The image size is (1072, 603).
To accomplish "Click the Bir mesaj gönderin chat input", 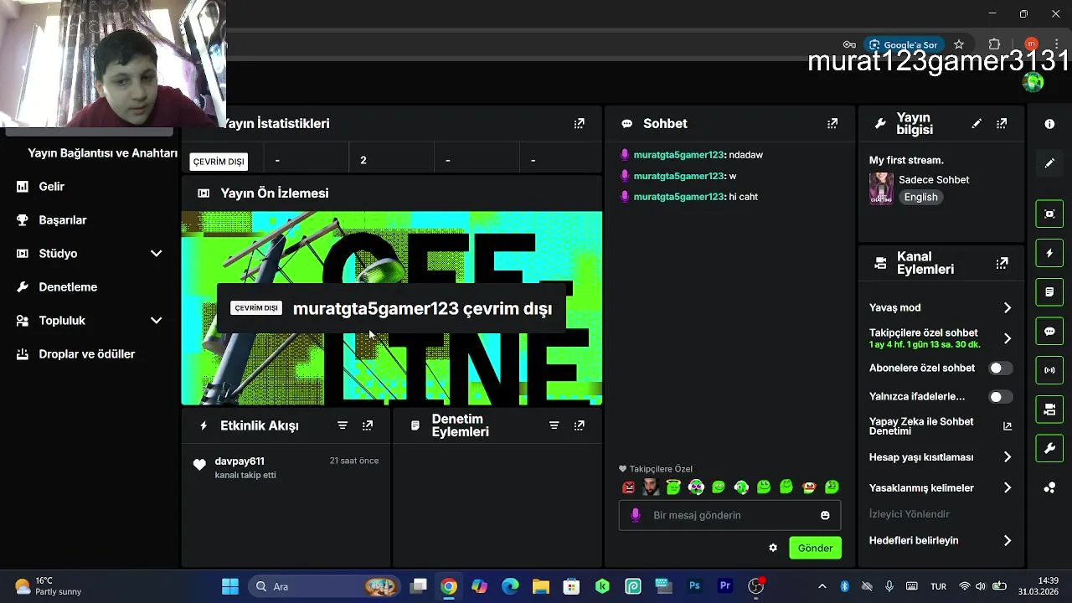I will click(x=729, y=515).
